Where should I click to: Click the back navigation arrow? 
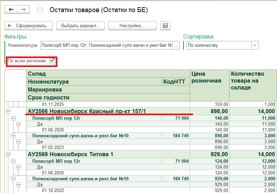pos(11,10)
